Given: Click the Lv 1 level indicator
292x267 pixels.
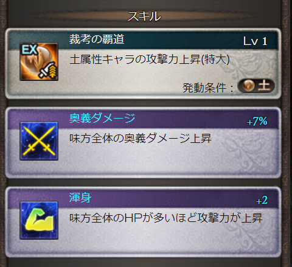Looking at the screenshot, I should click(255, 41).
